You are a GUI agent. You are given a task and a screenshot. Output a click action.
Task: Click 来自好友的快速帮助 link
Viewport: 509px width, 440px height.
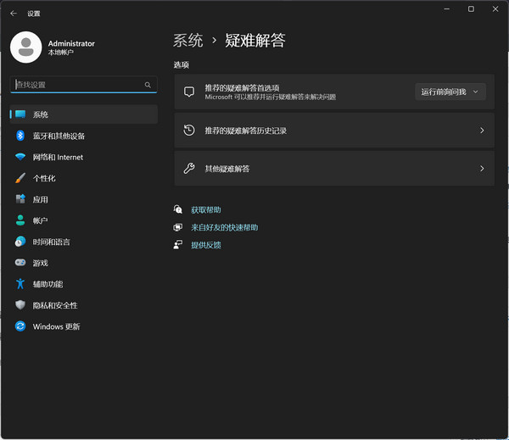click(224, 227)
